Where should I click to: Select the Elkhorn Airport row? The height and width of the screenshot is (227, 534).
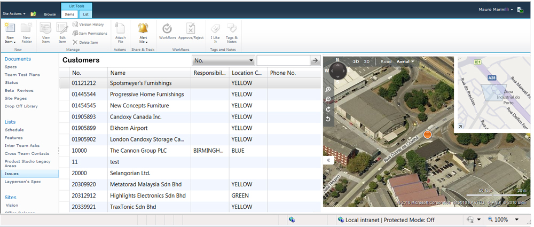click(x=191, y=128)
